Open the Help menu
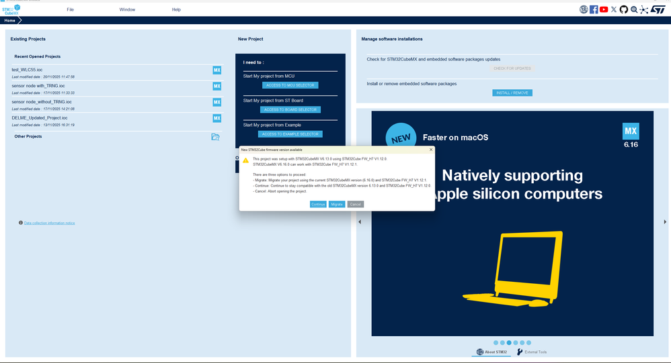This screenshot has height=363, width=671. click(176, 9)
